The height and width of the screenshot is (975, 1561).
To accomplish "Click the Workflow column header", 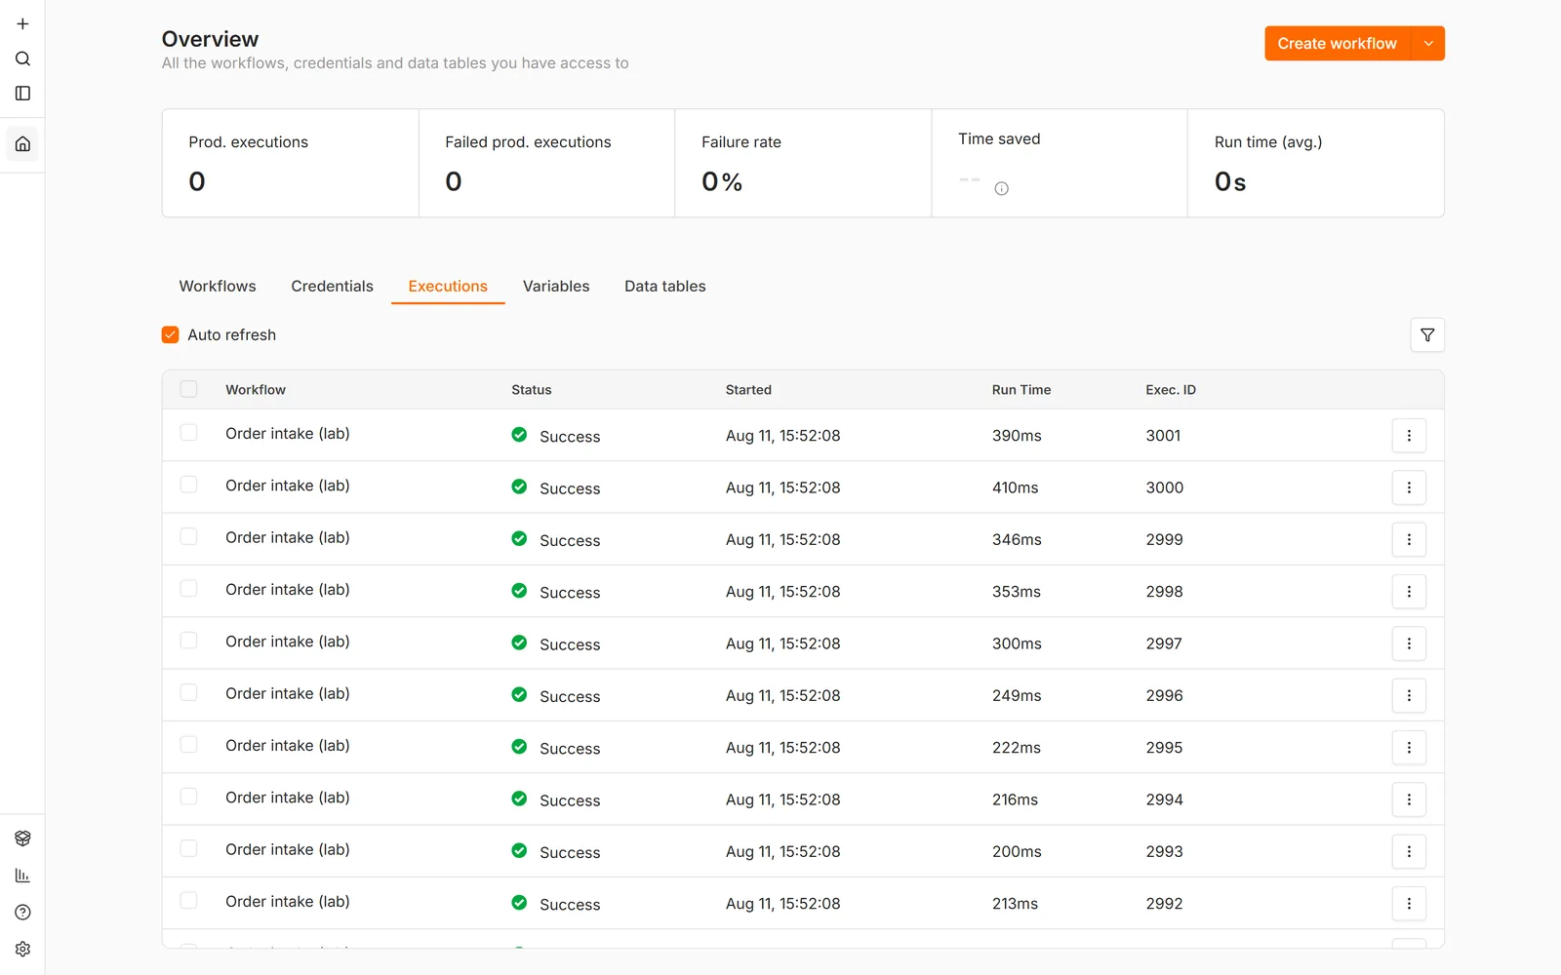I will coord(256,390).
